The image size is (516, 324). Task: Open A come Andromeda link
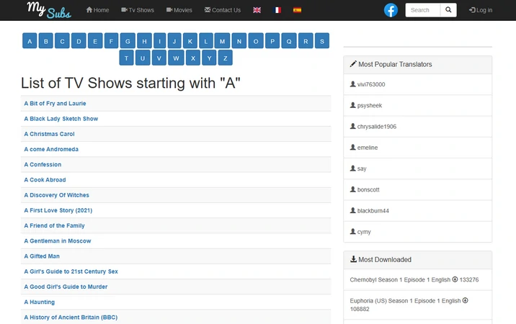coord(51,149)
